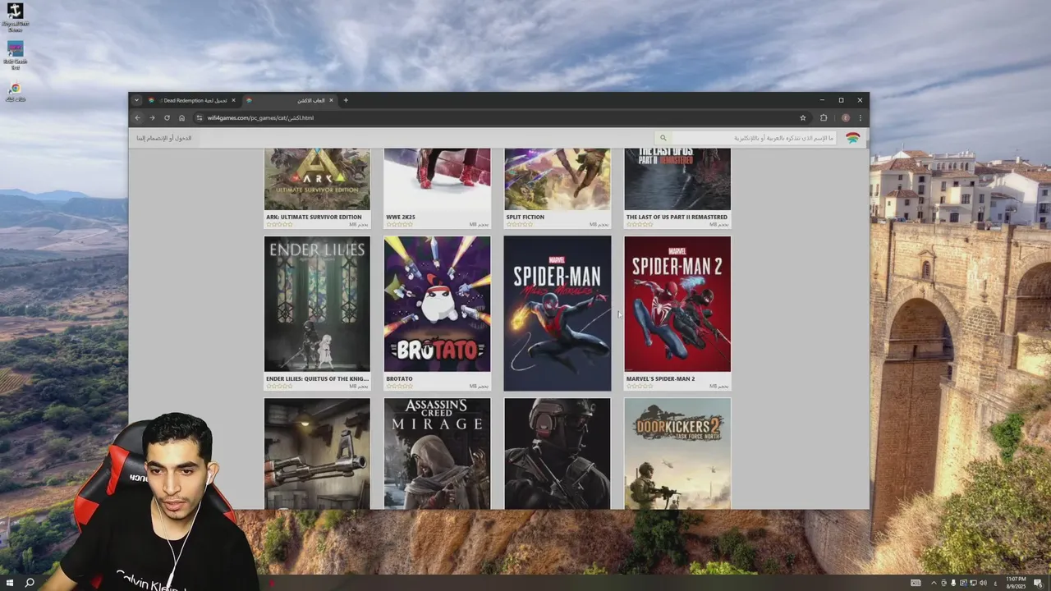Viewport: 1051px width, 591px height.
Task: Open the touch keyboard taskbar icon
Action: [x=916, y=583]
